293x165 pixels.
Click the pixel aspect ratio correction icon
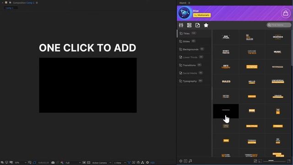pyautogui.click(x=129, y=163)
